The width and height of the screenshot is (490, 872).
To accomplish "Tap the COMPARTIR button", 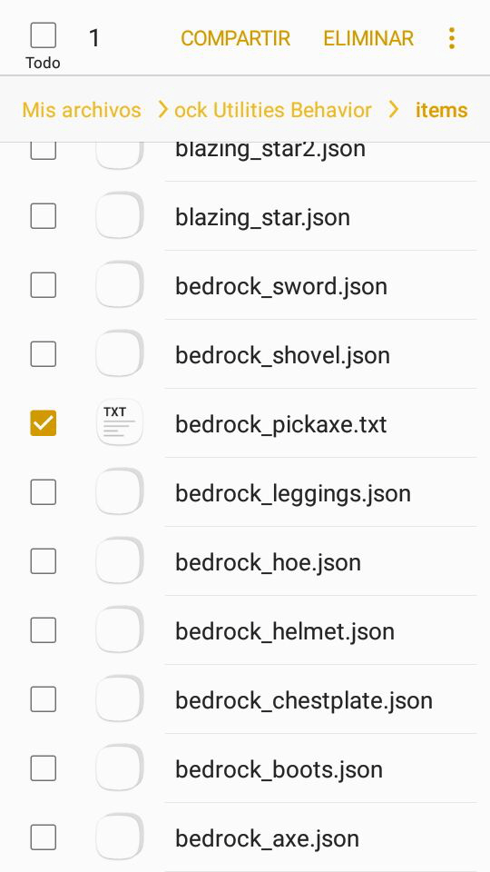I will click(236, 38).
